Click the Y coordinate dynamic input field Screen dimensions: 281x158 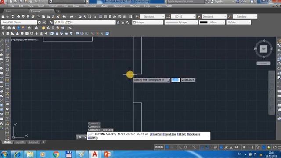pos(188,80)
